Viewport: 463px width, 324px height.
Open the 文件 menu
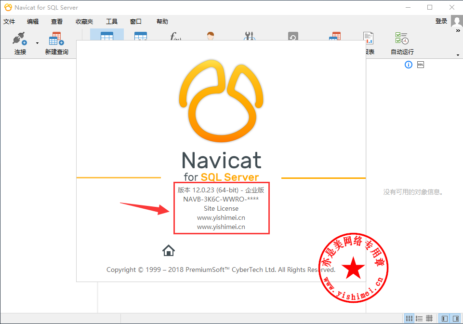point(9,22)
